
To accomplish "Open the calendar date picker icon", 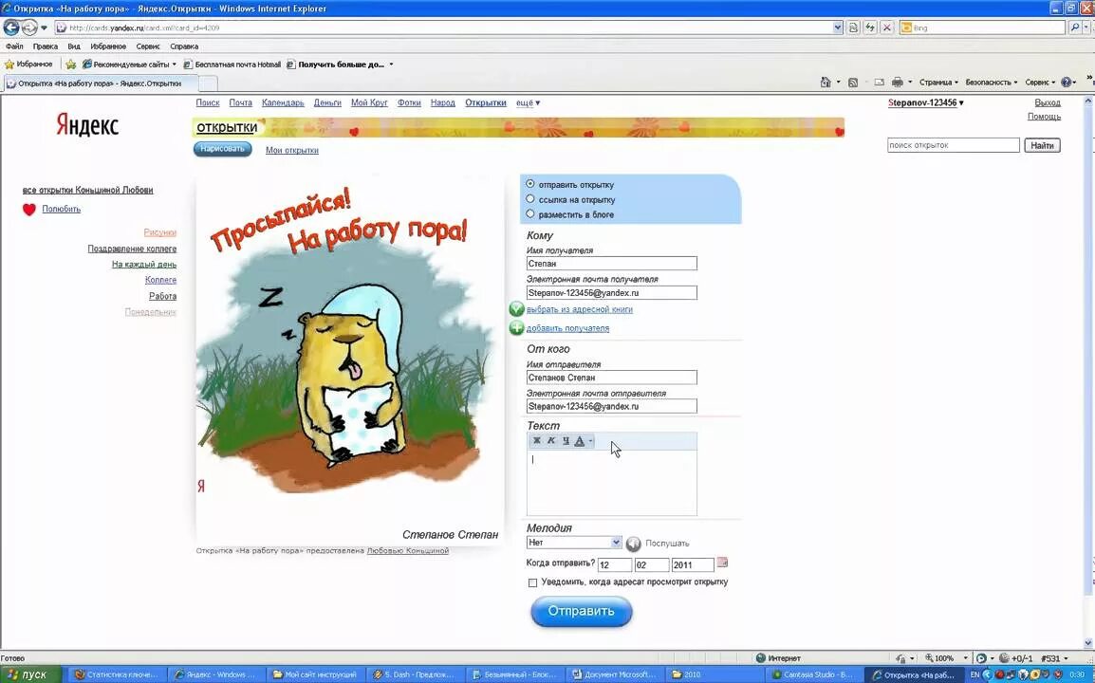I will tap(723, 563).
